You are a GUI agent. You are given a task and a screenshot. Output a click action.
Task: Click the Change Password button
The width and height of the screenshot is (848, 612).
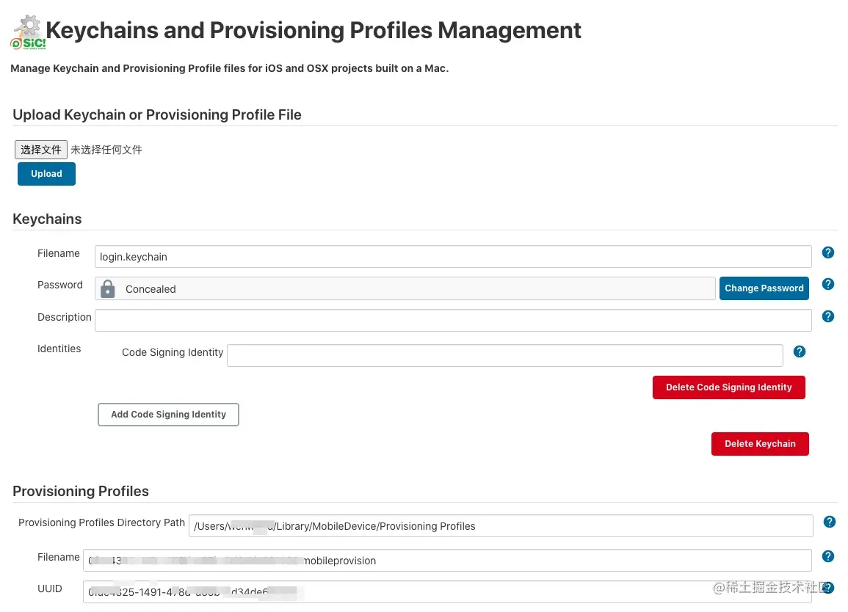coord(764,288)
